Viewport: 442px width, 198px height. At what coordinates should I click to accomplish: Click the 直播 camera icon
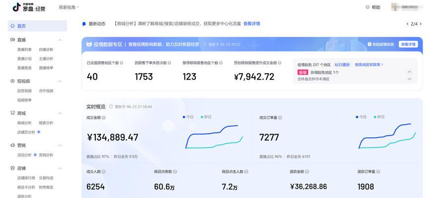12,40
